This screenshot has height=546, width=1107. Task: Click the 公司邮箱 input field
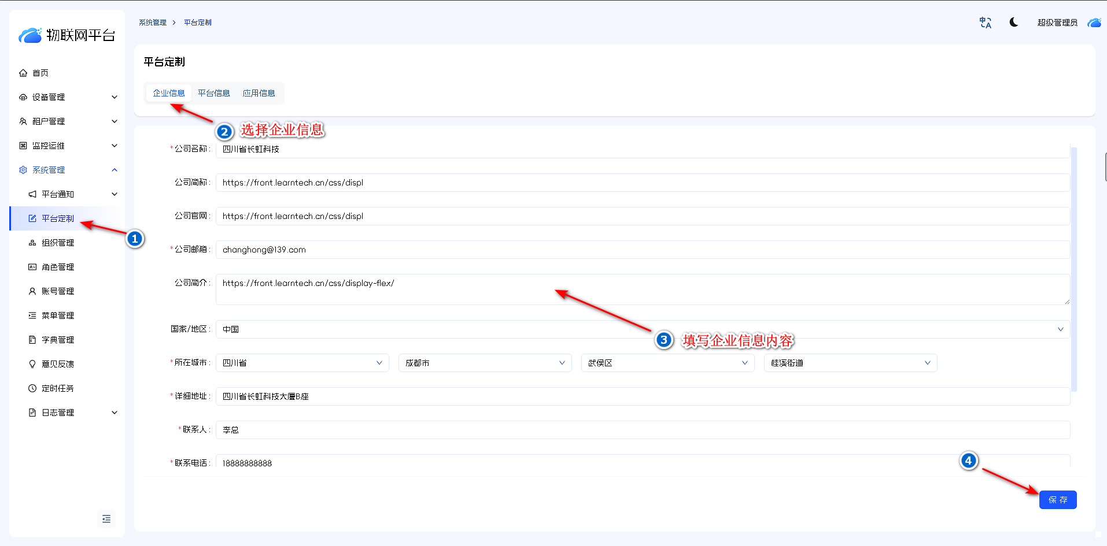click(642, 250)
